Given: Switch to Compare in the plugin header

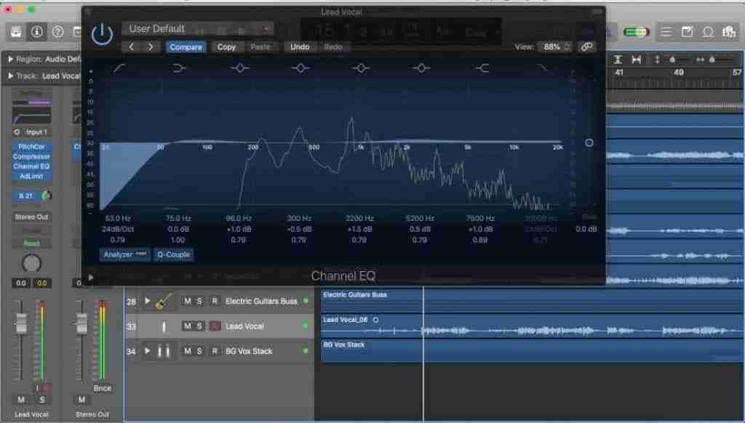Looking at the screenshot, I should (x=186, y=47).
